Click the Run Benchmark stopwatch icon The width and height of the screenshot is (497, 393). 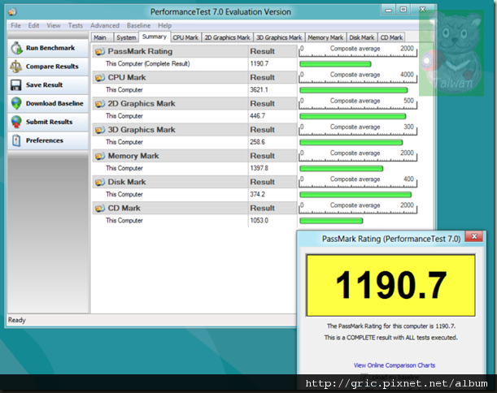point(16,48)
